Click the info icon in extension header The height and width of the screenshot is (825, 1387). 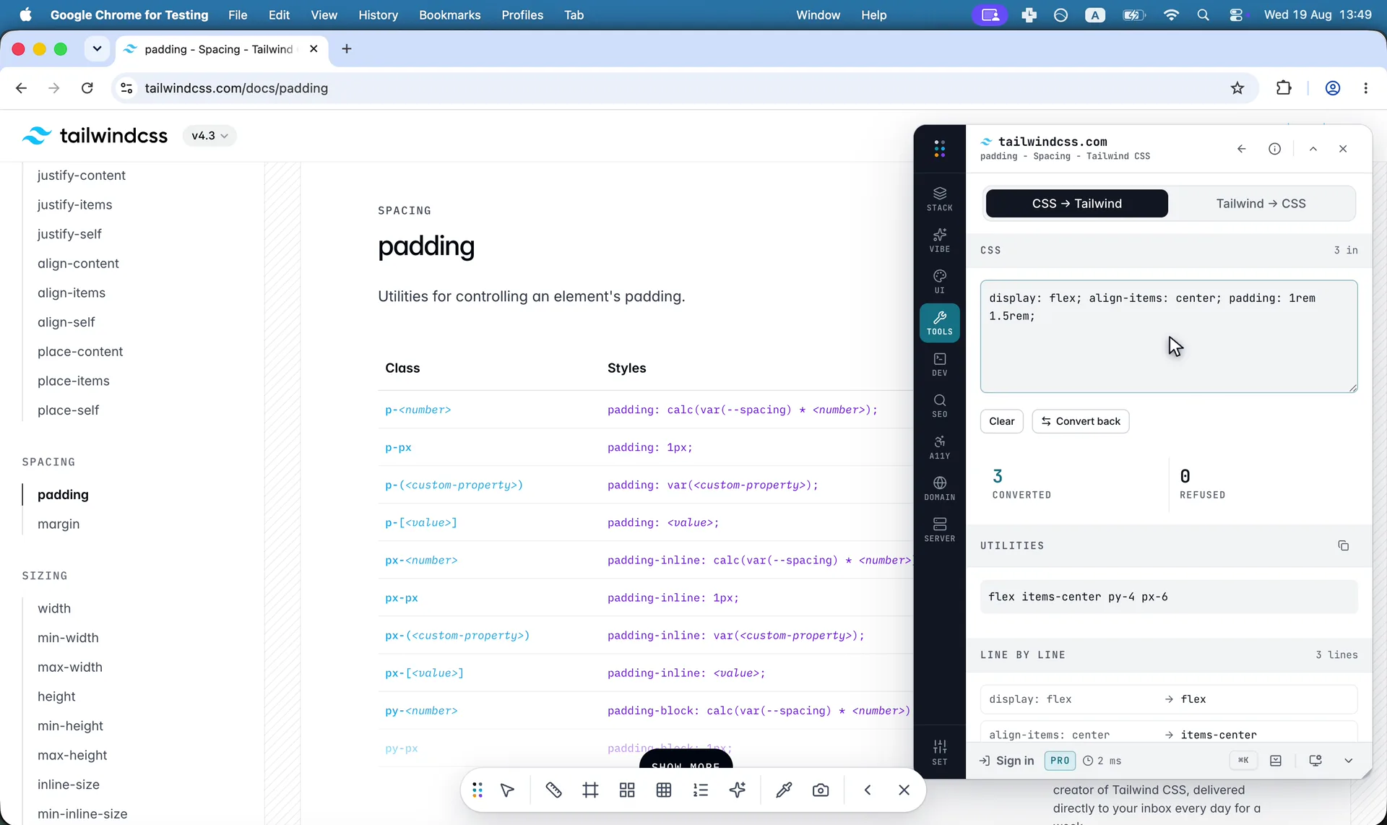click(x=1274, y=149)
